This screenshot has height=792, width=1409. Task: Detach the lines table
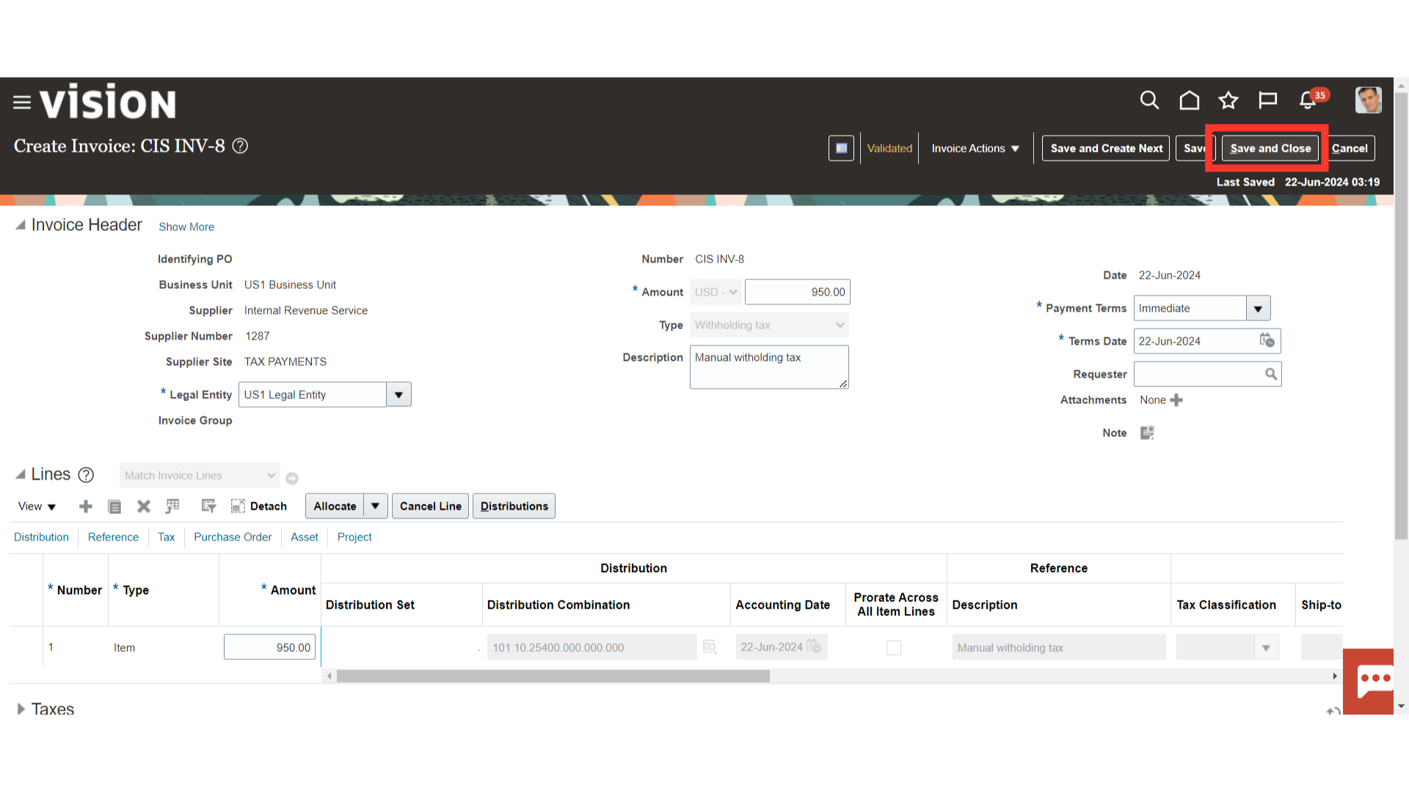259,506
